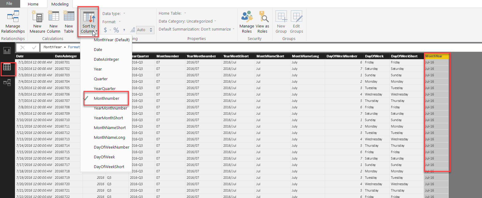Image resolution: width=482 pixels, height=198 pixels.
Task: Select the DayOfWeekShort column header
Action: point(407,56)
